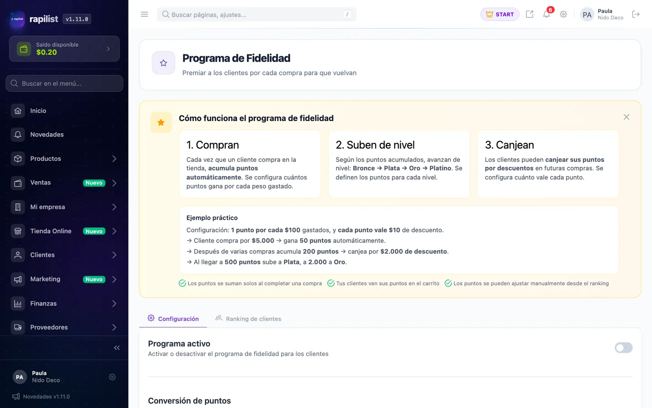The height and width of the screenshot is (408, 652).
Task: Click the Finanzas chart icon
Action: [x=18, y=303]
